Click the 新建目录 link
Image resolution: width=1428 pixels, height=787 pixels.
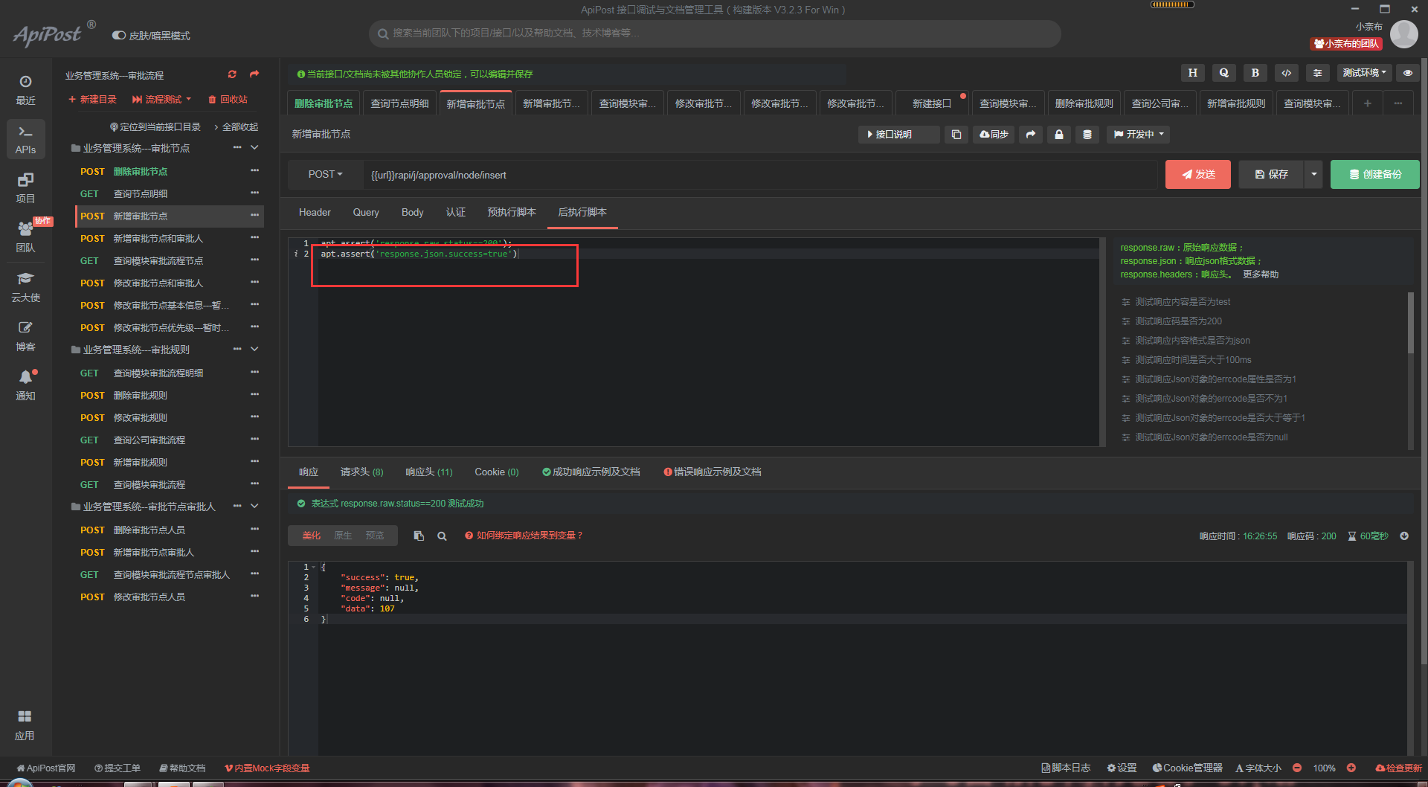(93, 100)
